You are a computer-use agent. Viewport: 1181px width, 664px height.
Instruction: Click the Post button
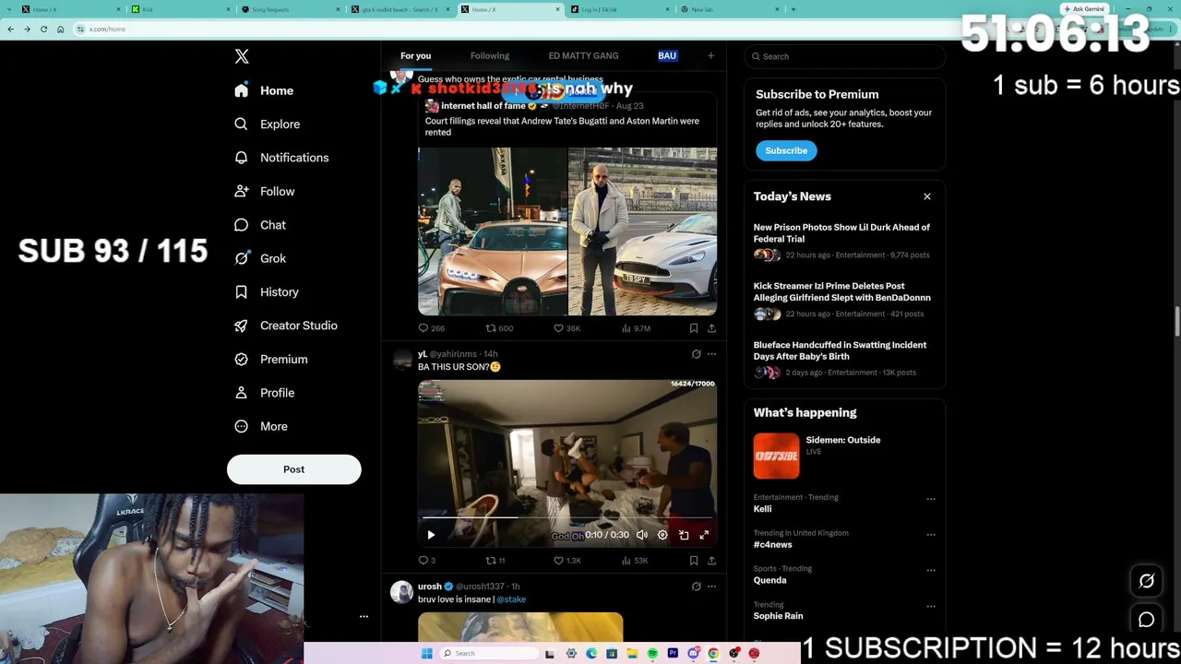coord(293,469)
